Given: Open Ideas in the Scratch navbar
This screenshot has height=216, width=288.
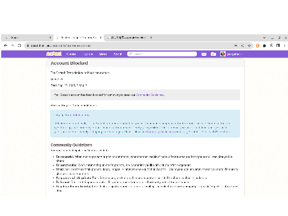Looking at the screenshot, I should [x=103, y=54].
